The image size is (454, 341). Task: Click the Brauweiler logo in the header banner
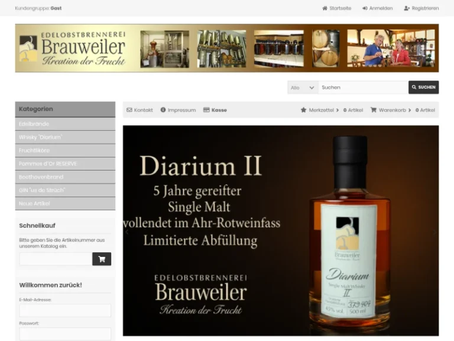coord(72,49)
